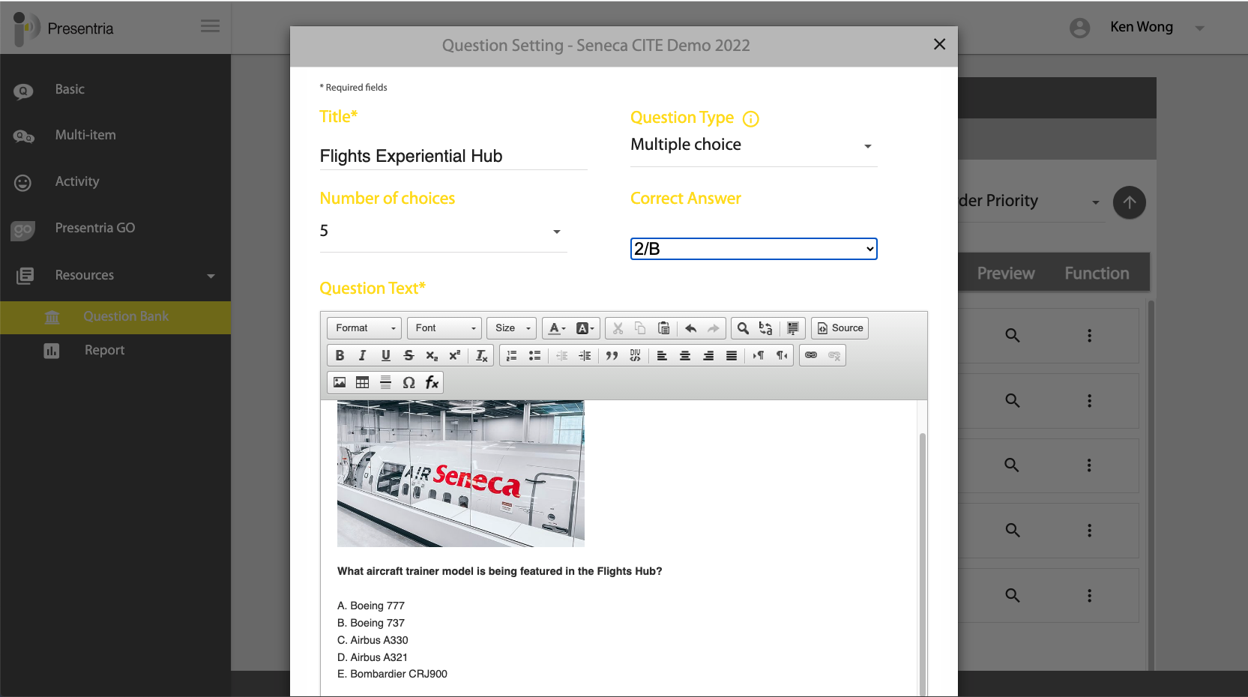The height and width of the screenshot is (697, 1248).
Task: Open the Find tool in the editor
Action: (743, 328)
